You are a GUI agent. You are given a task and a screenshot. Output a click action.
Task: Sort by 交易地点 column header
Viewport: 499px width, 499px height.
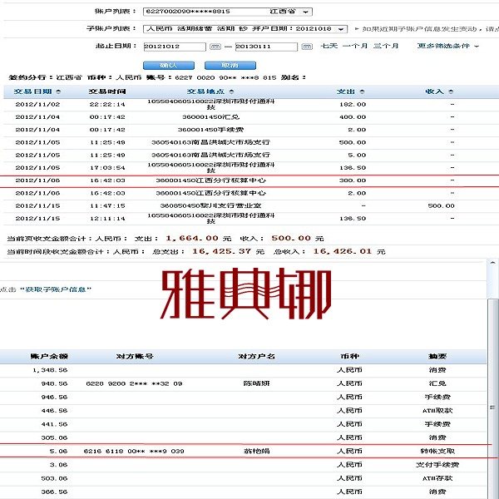(x=205, y=91)
